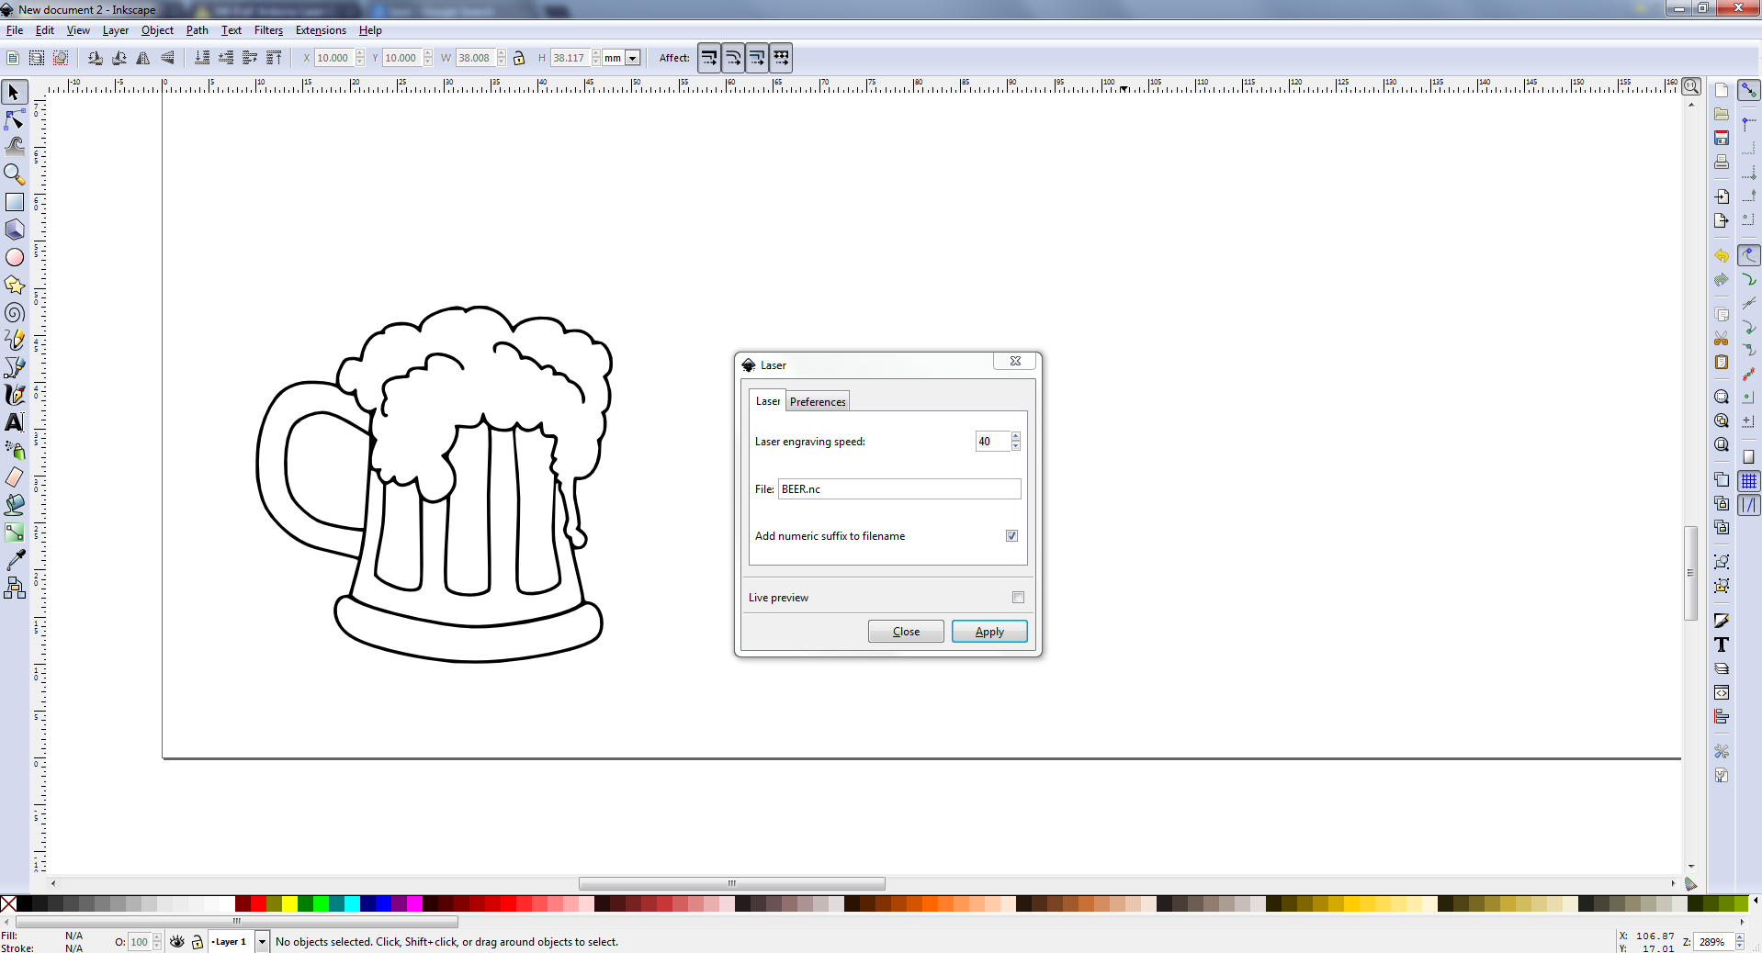Open the mm units dropdown
The image size is (1762, 953).
pyautogui.click(x=632, y=58)
